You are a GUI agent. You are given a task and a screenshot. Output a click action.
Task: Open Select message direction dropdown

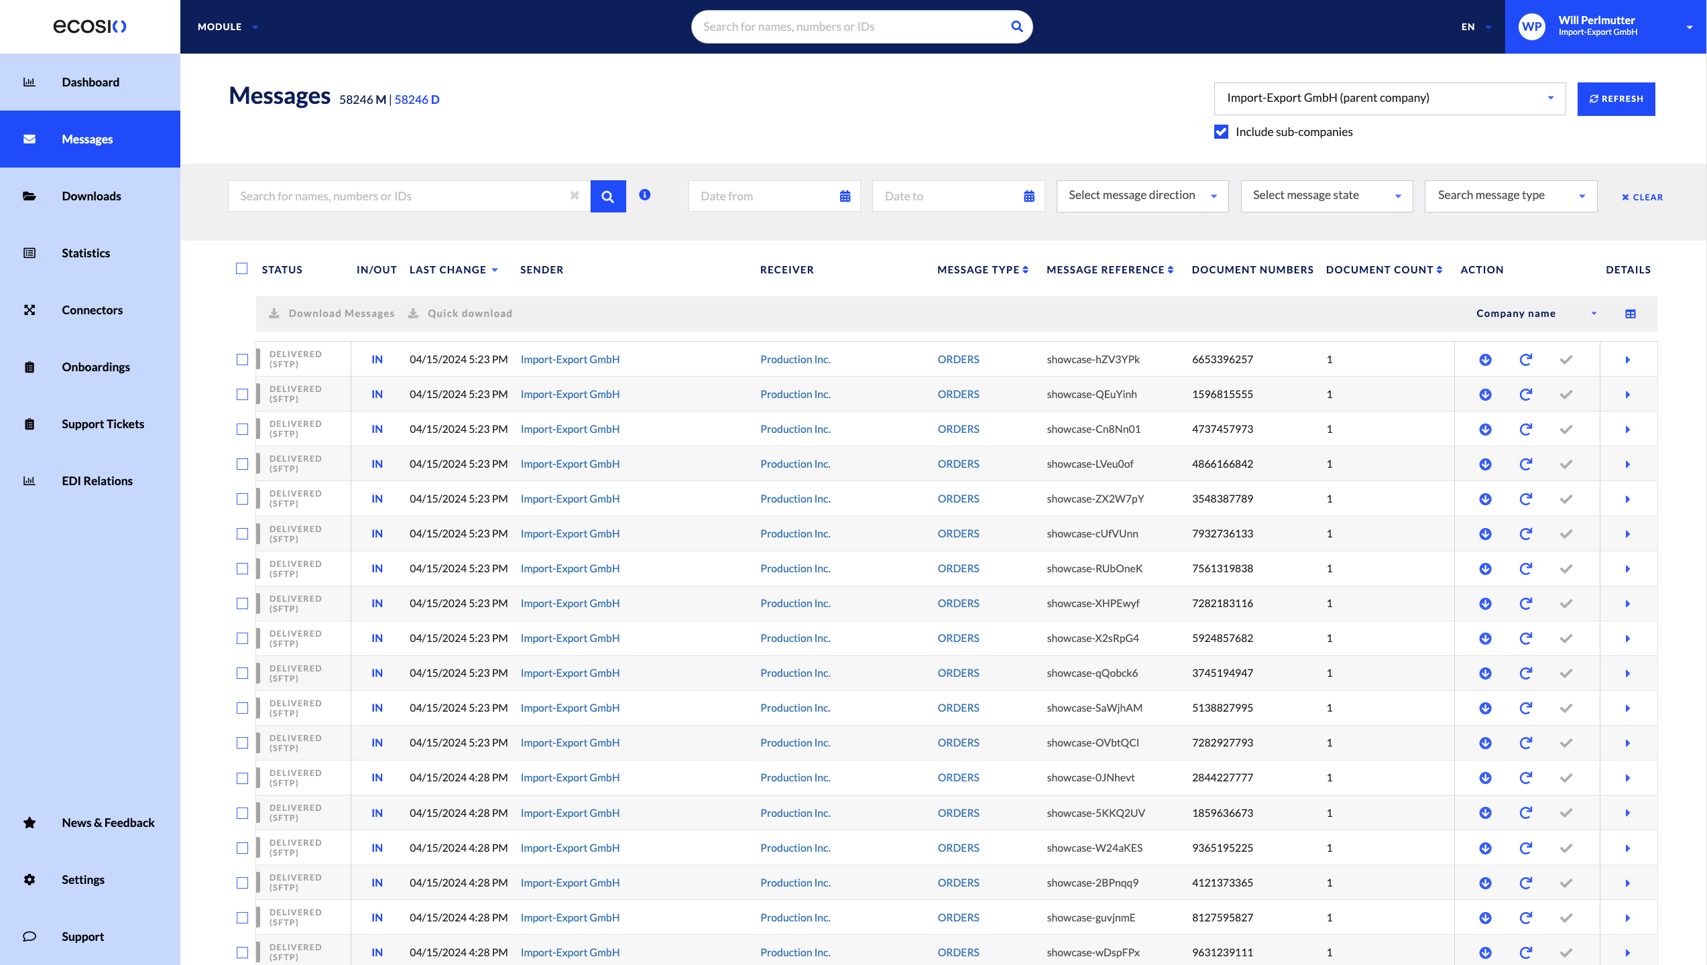[x=1142, y=196]
